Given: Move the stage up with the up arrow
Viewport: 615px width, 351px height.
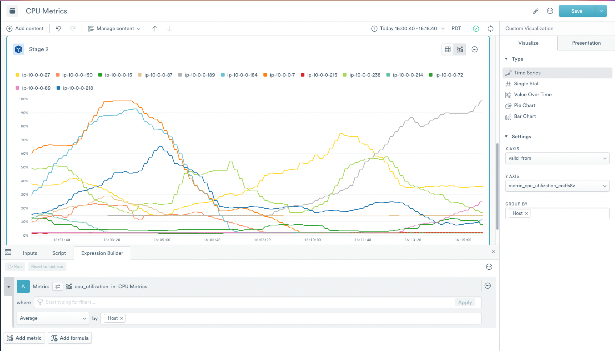Looking at the screenshot, I should pos(155,28).
